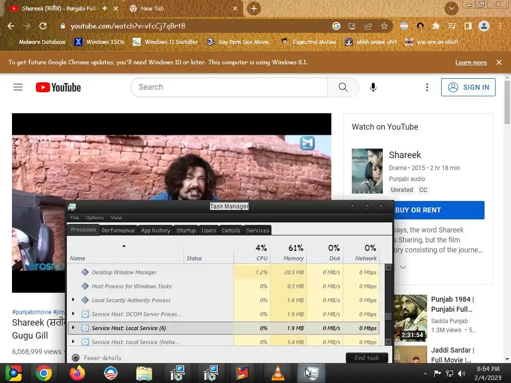Screen dimensions: 511x383
Task: Switch to the Services tab
Action: [x=257, y=230]
